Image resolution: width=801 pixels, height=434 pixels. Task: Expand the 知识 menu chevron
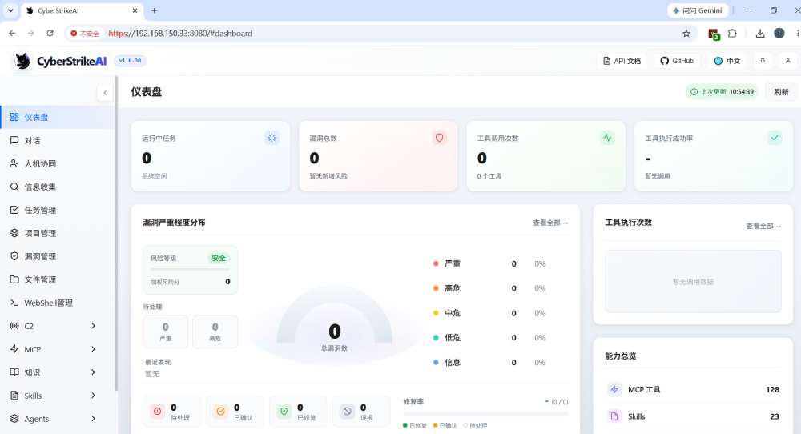[93, 372]
